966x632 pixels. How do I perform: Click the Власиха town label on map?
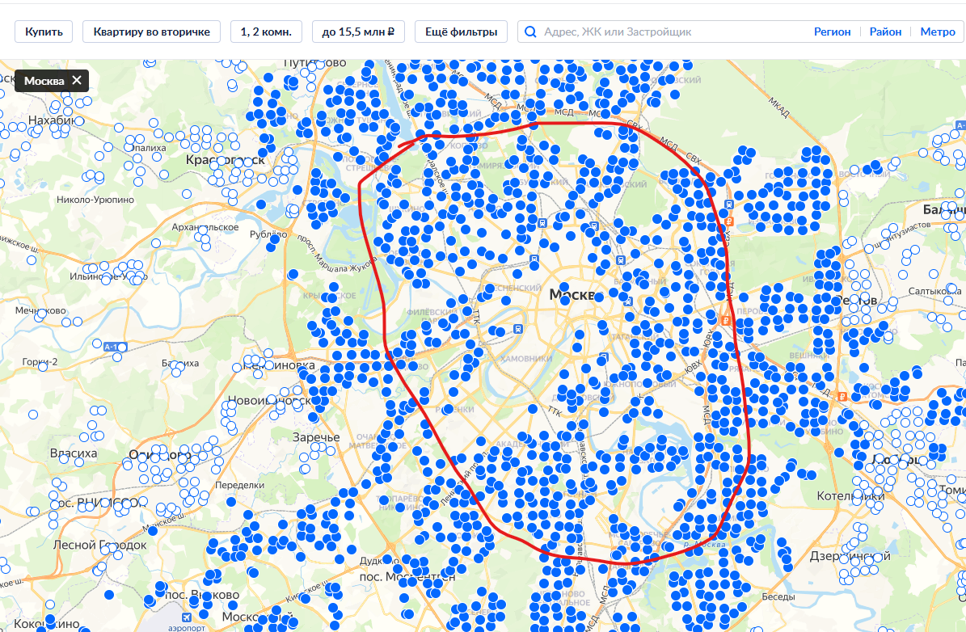click(x=74, y=453)
